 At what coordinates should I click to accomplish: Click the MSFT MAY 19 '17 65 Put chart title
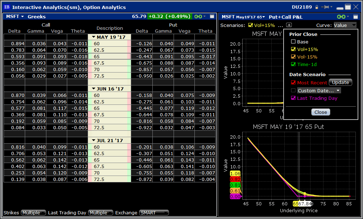pyautogui.click(x=288, y=127)
